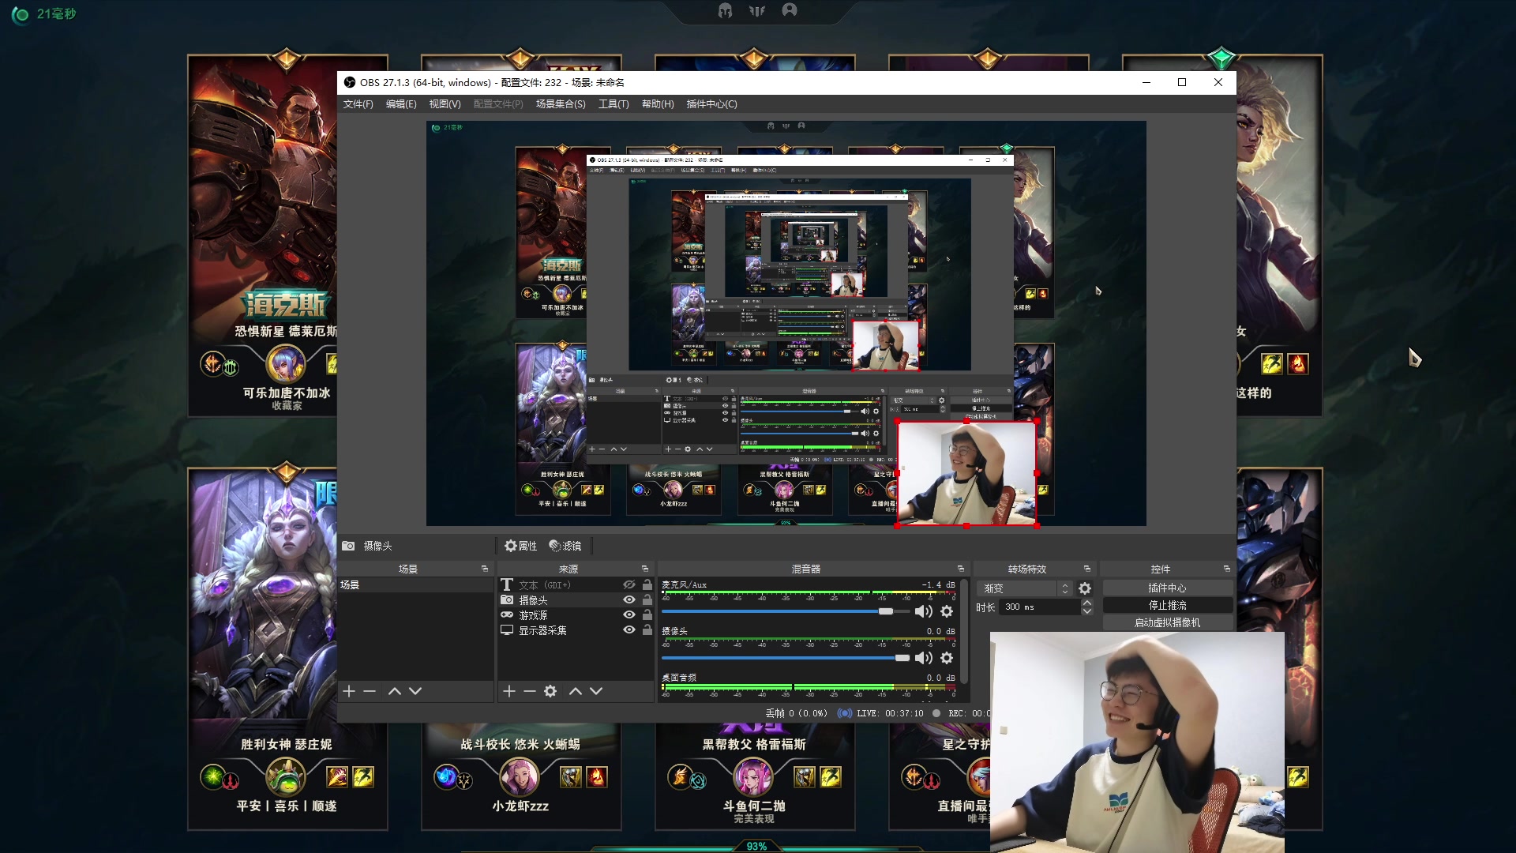Click 斗鱼何二抛 champion portrait icon
1516x853 pixels.
(x=752, y=776)
